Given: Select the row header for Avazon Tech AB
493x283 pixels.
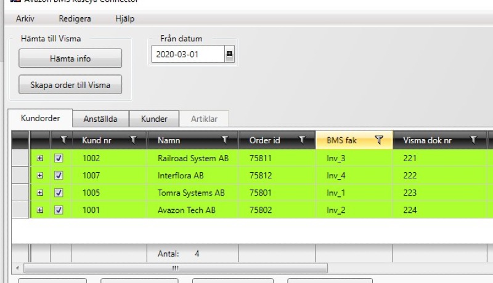Looking at the screenshot, I should tap(20, 210).
